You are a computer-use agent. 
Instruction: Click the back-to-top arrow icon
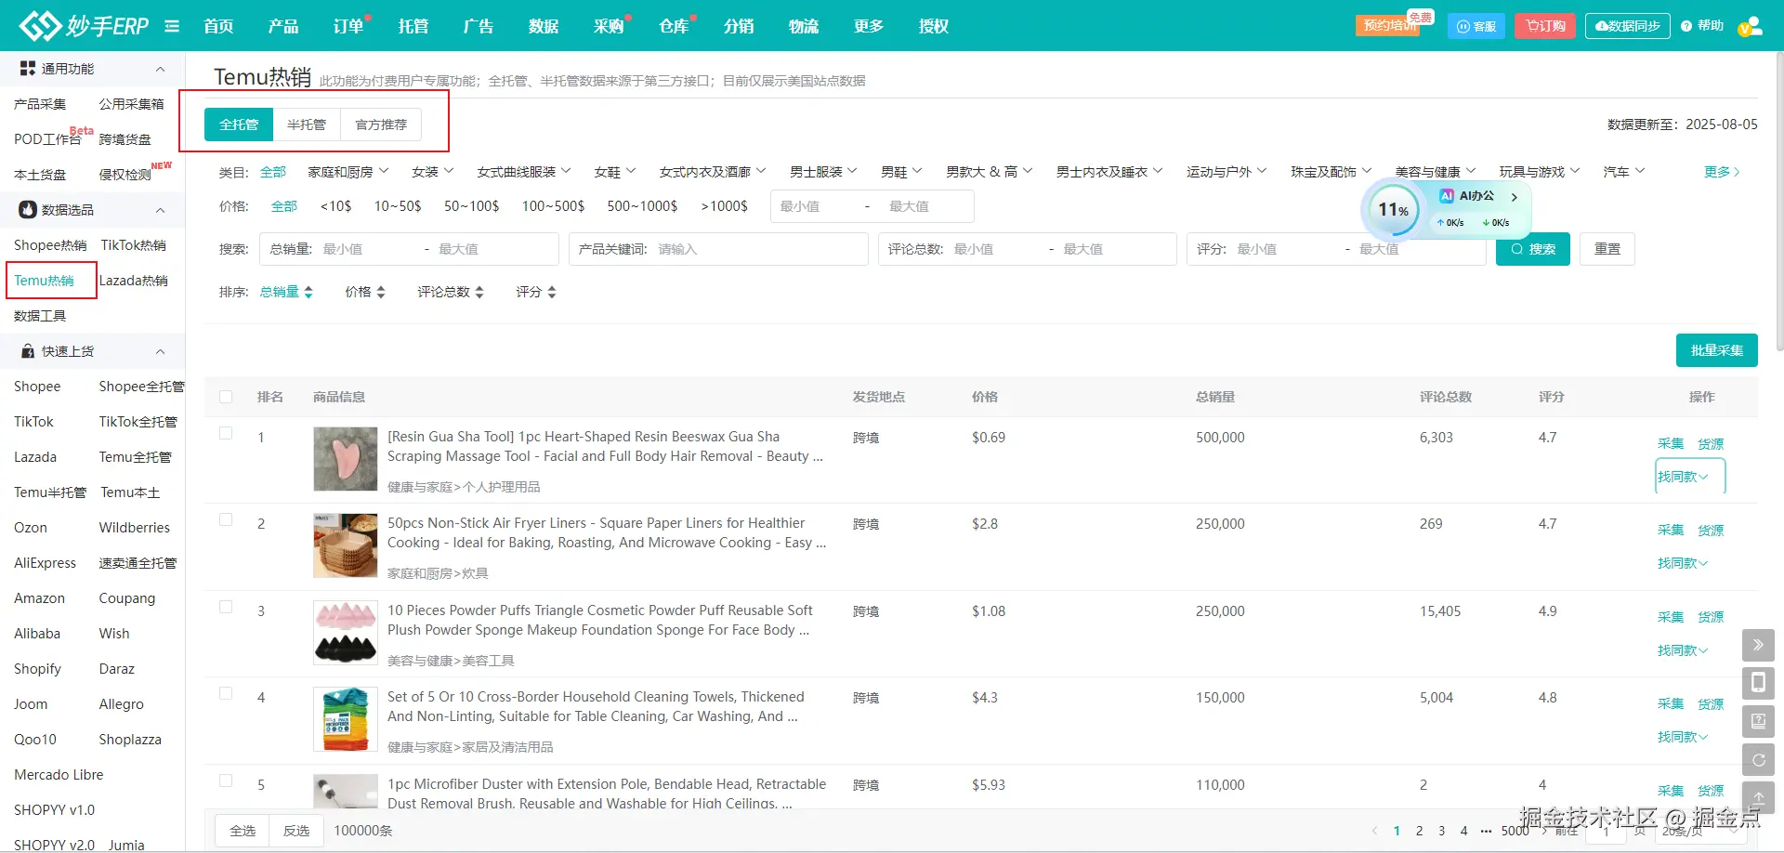pyautogui.click(x=1758, y=797)
